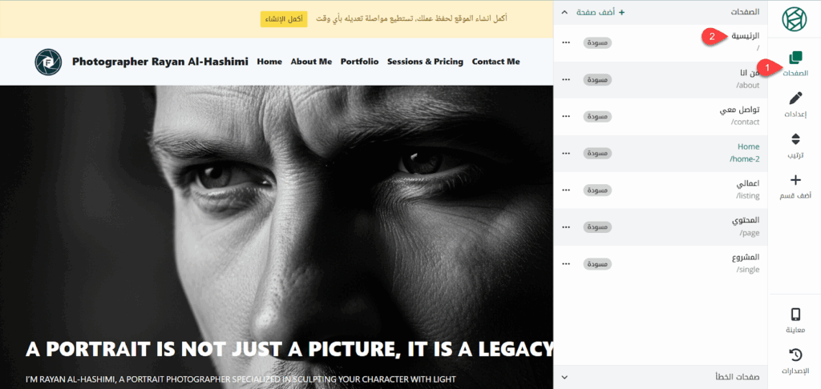
Task: Open the Pages panel icon in sidebar
Action: coord(795,58)
